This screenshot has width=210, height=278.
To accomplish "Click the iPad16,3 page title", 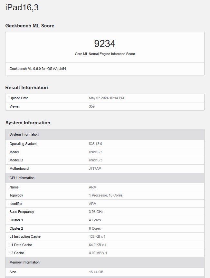I will pos(22,7).
